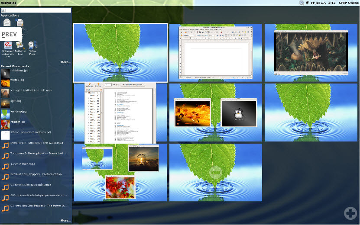This screenshot has height=225, width=360.
Task: Launch the text editor application icon
Action: click(20, 22)
